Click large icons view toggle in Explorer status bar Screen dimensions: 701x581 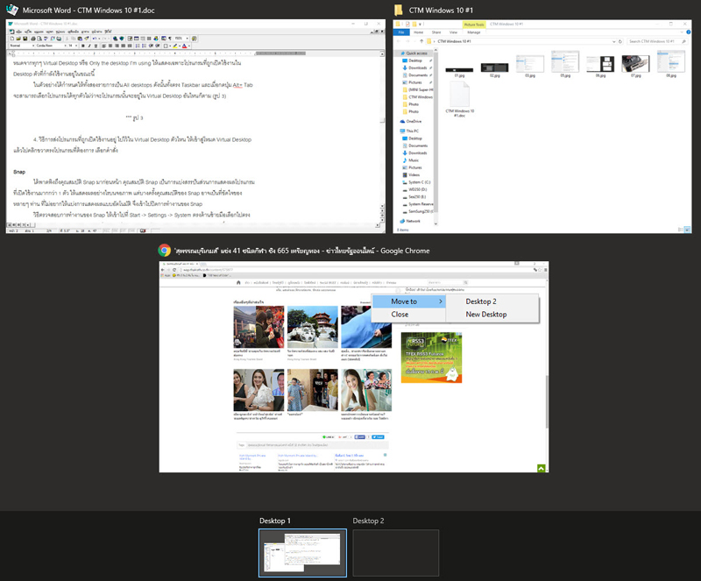[688, 230]
